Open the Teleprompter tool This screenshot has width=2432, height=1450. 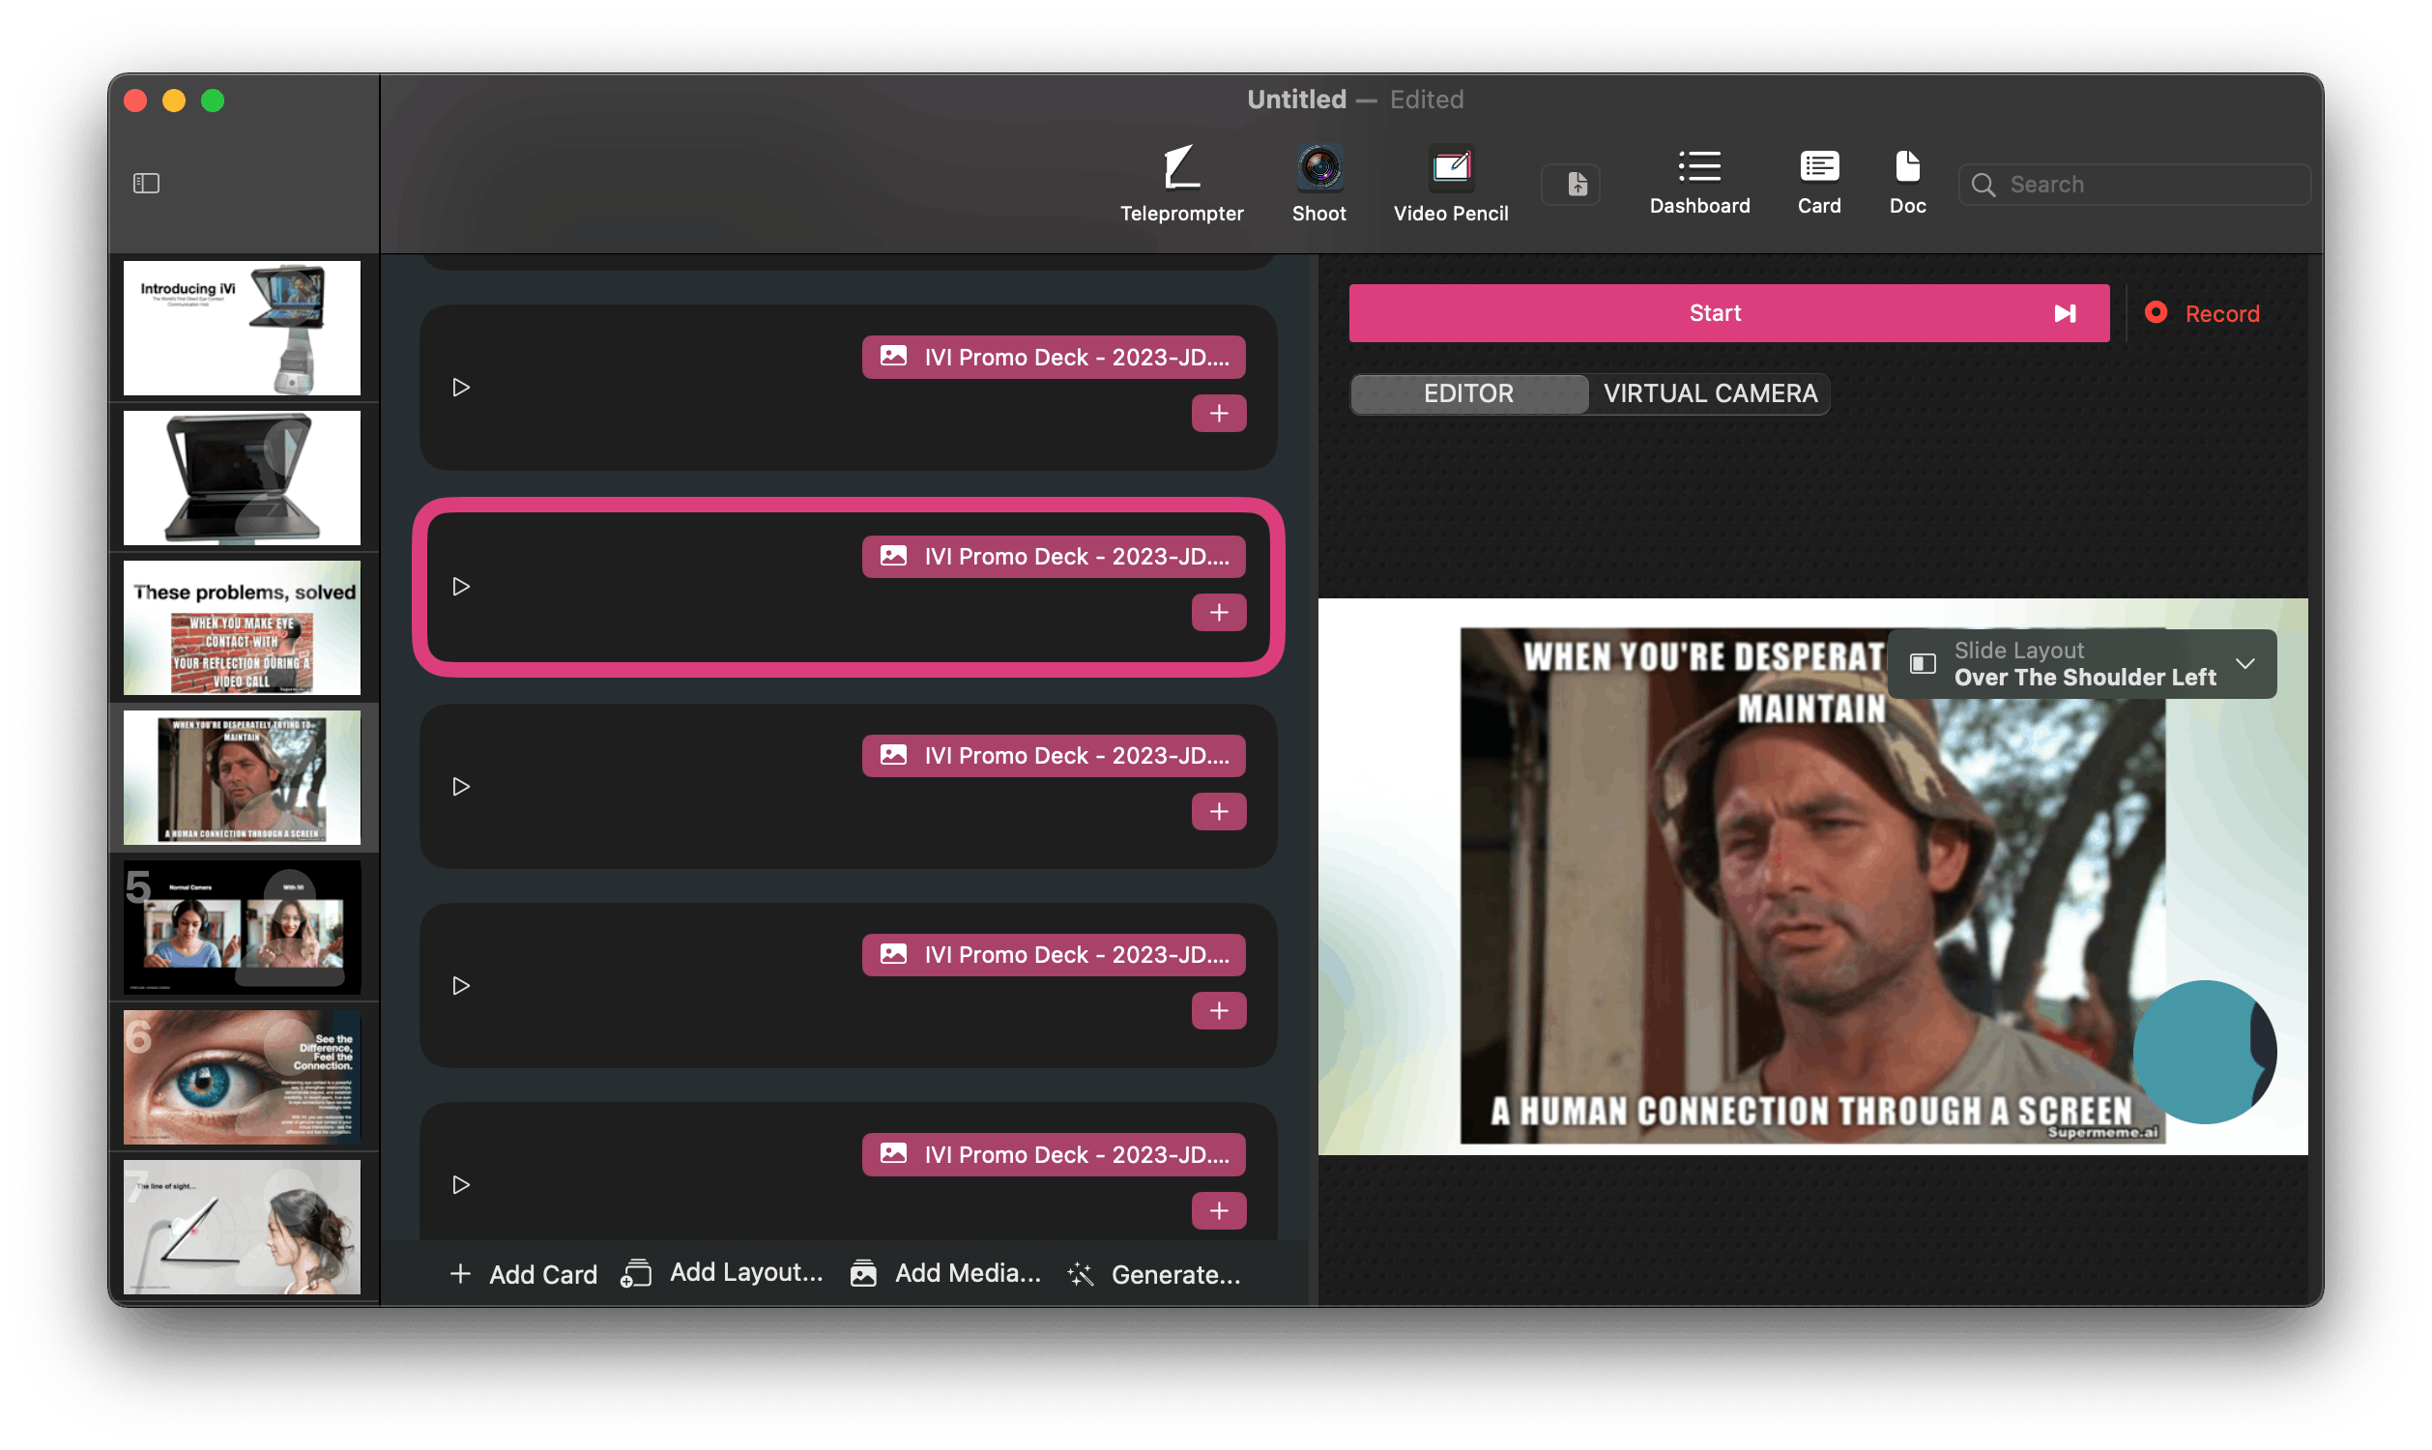pyautogui.click(x=1183, y=184)
